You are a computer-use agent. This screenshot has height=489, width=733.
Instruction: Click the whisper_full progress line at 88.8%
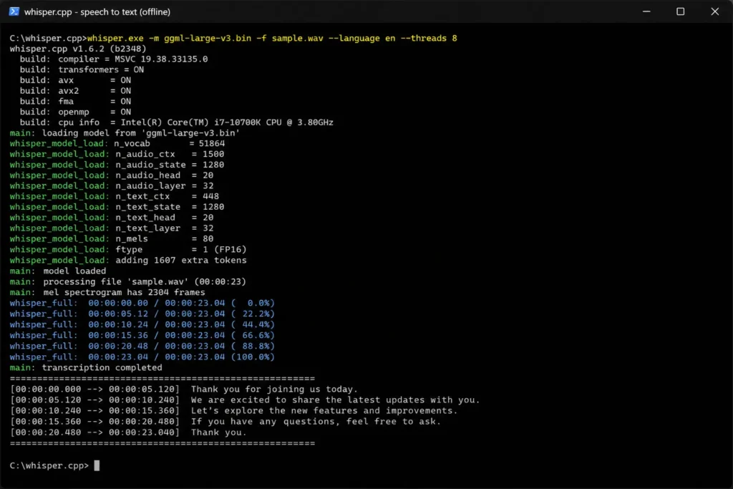[x=142, y=347]
